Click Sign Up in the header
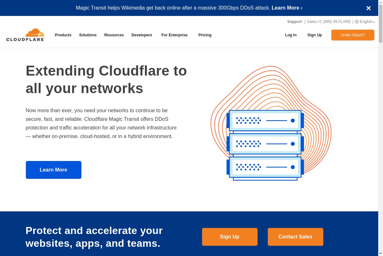The image size is (383, 256). pyautogui.click(x=315, y=35)
